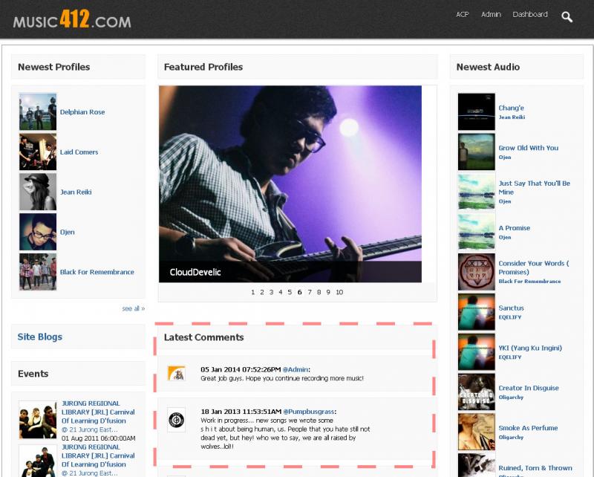Image resolution: width=594 pixels, height=477 pixels.
Task: Select Chang'e audio cover thumbnail
Action: (476, 112)
